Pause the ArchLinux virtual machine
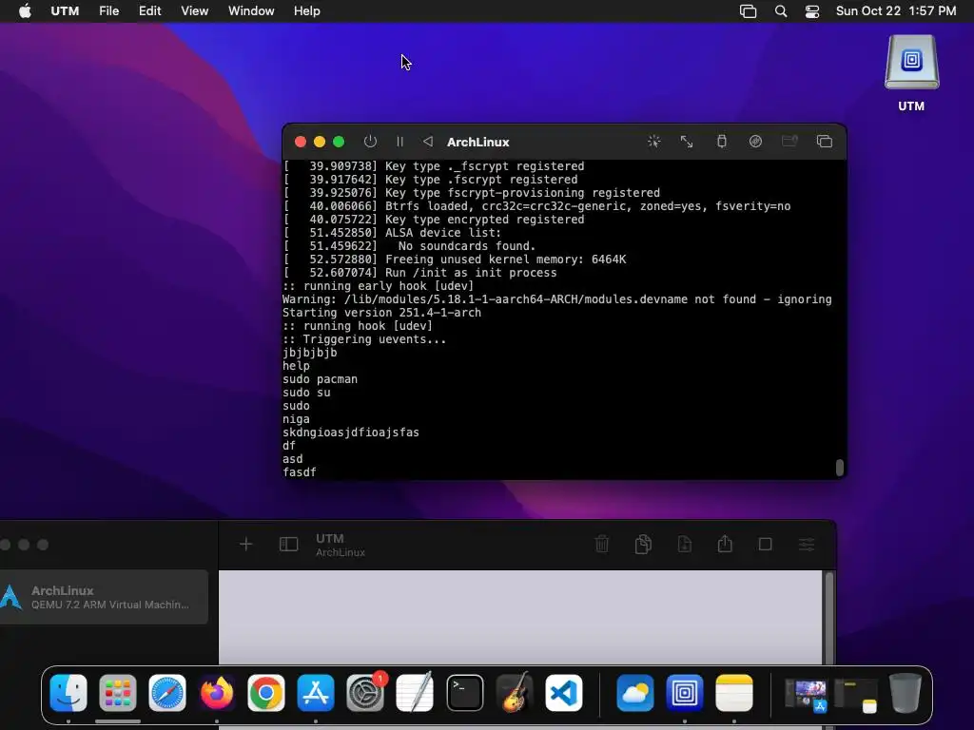 (x=400, y=142)
